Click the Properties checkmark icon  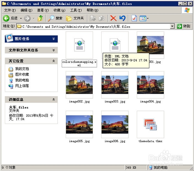coord(134,18)
